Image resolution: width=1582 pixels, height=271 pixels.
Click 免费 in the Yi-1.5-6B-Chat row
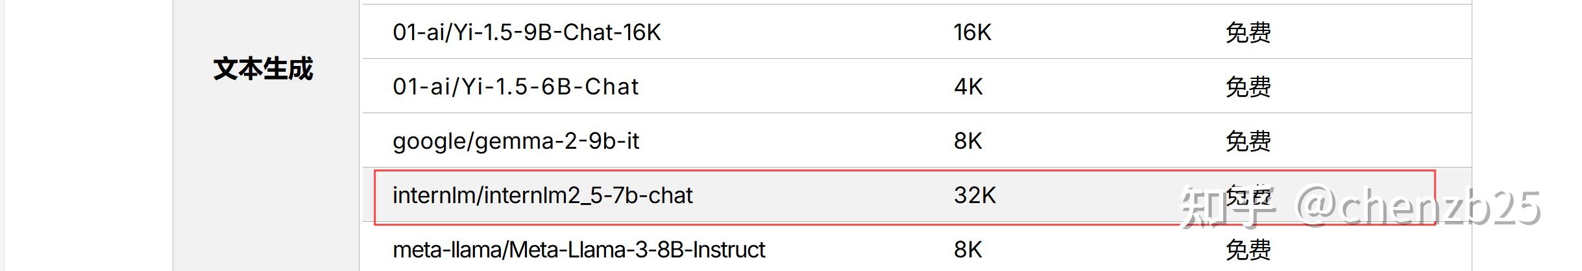[1247, 87]
